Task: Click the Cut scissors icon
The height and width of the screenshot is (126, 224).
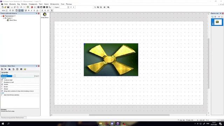Action: point(12,7)
